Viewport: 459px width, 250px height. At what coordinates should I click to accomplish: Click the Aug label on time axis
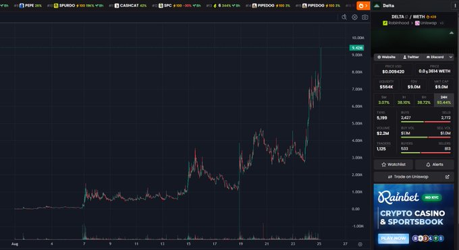click(15, 244)
